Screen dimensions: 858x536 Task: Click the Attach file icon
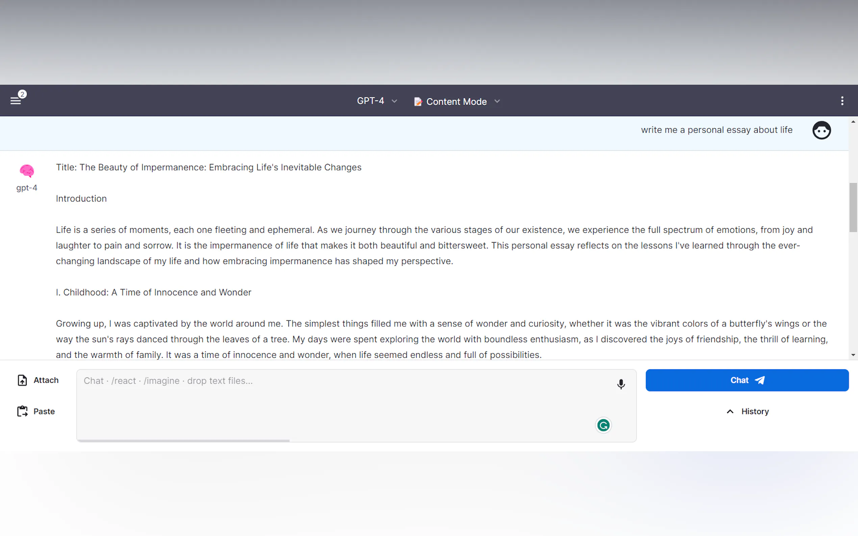(22, 380)
